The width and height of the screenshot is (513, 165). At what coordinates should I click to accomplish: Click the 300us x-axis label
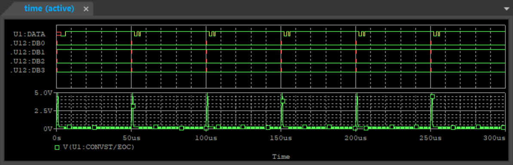tap(495, 138)
